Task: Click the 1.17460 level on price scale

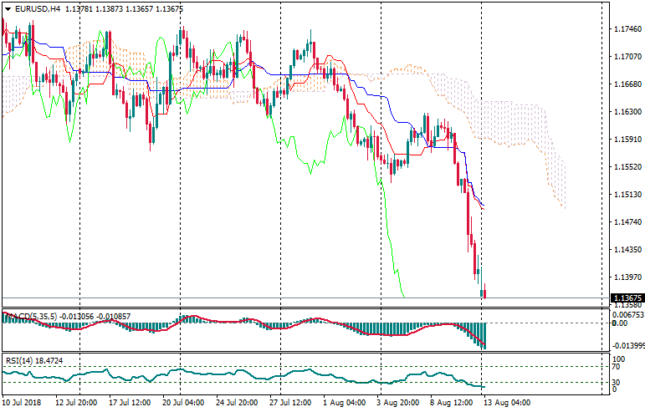Action: pyautogui.click(x=627, y=29)
